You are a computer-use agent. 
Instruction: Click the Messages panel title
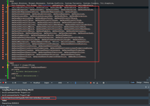coord(4,87)
